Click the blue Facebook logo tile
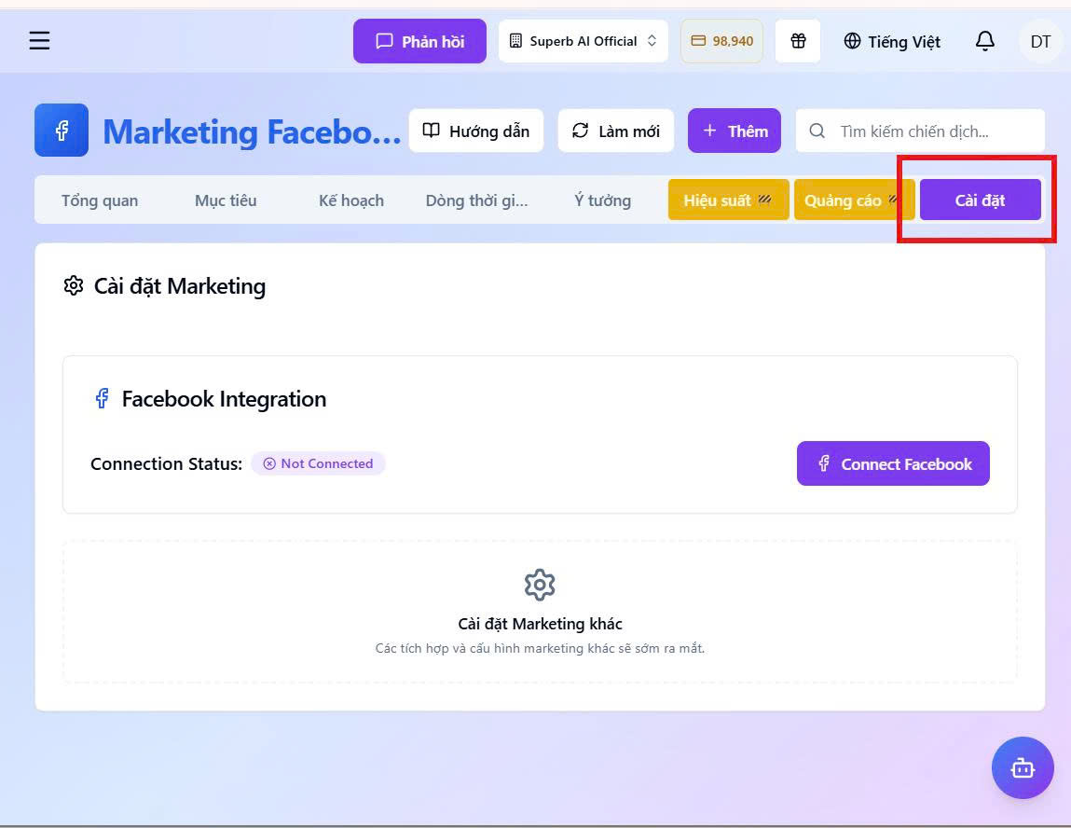This screenshot has height=828, width=1071. [62, 131]
